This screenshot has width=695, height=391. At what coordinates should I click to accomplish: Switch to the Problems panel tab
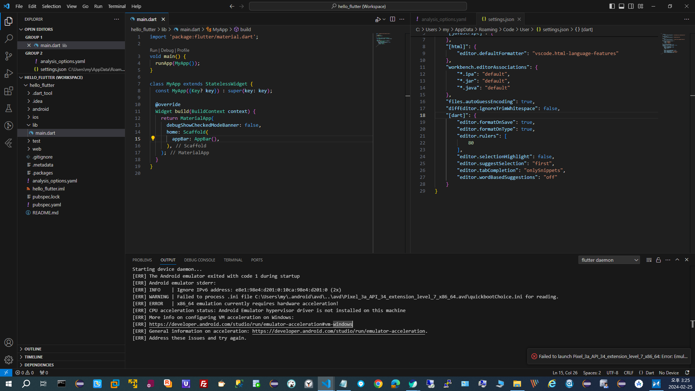pos(142,260)
